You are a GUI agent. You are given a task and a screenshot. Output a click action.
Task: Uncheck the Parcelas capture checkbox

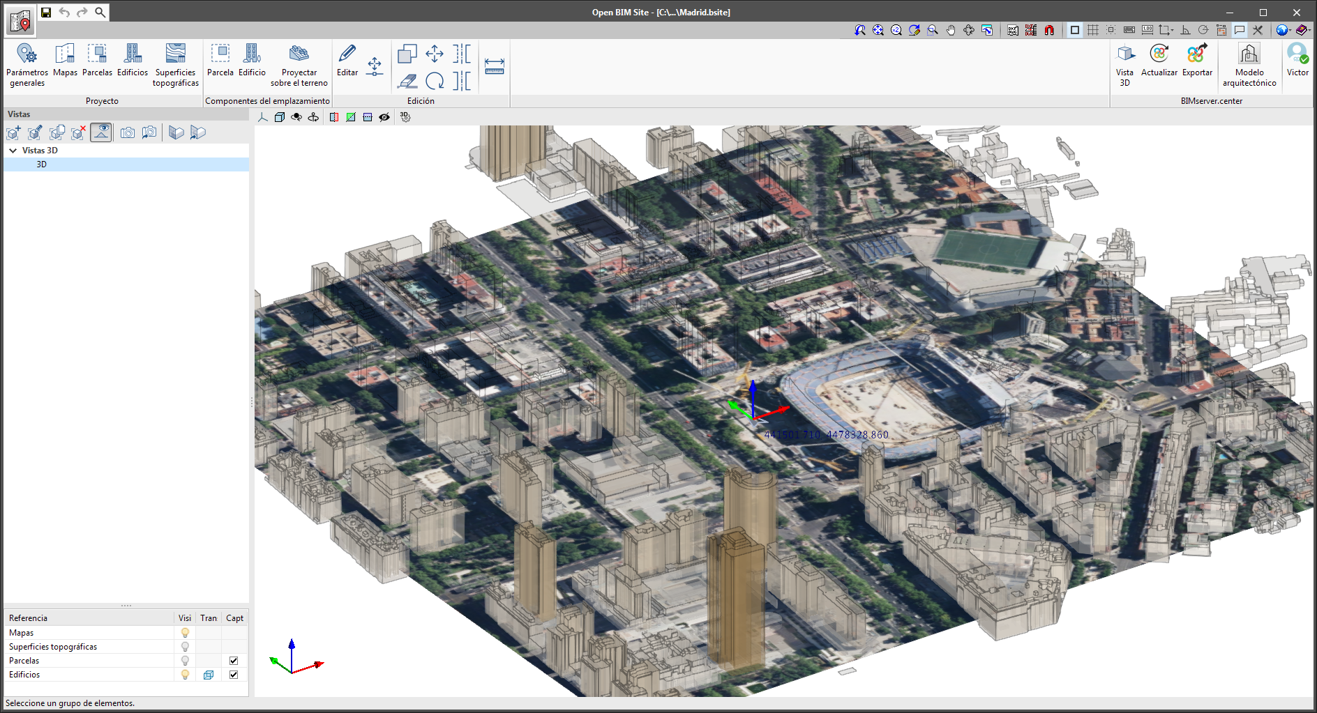(x=234, y=661)
